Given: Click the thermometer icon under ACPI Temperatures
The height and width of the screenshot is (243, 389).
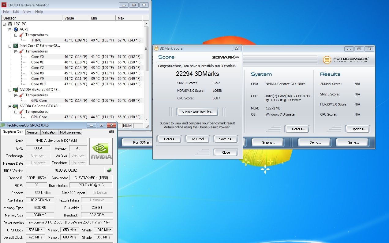Looking at the screenshot, I should coord(21,35).
